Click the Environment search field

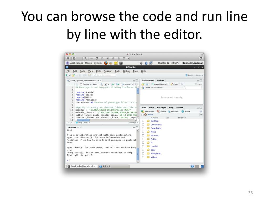coord(192,88)
